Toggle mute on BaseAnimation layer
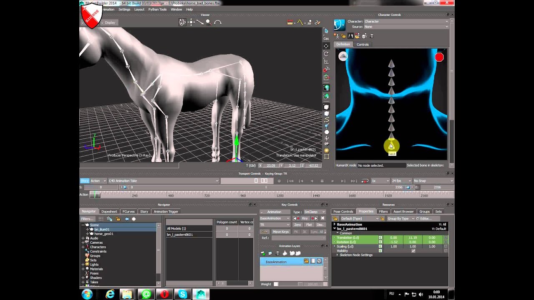 click(x=319, y=261)
